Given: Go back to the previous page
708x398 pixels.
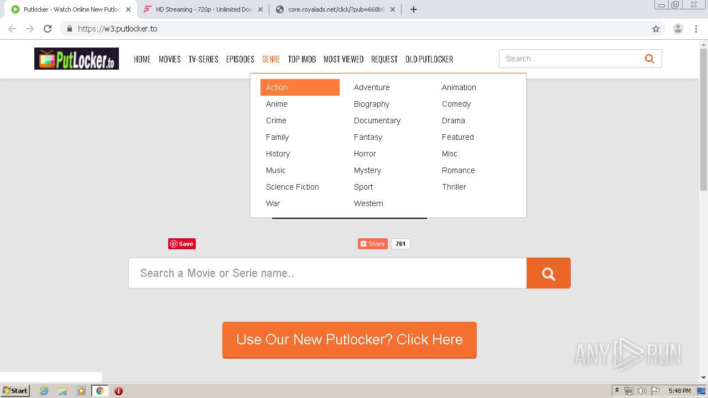Looking at the screenshot, I should (x=12, y=29).
